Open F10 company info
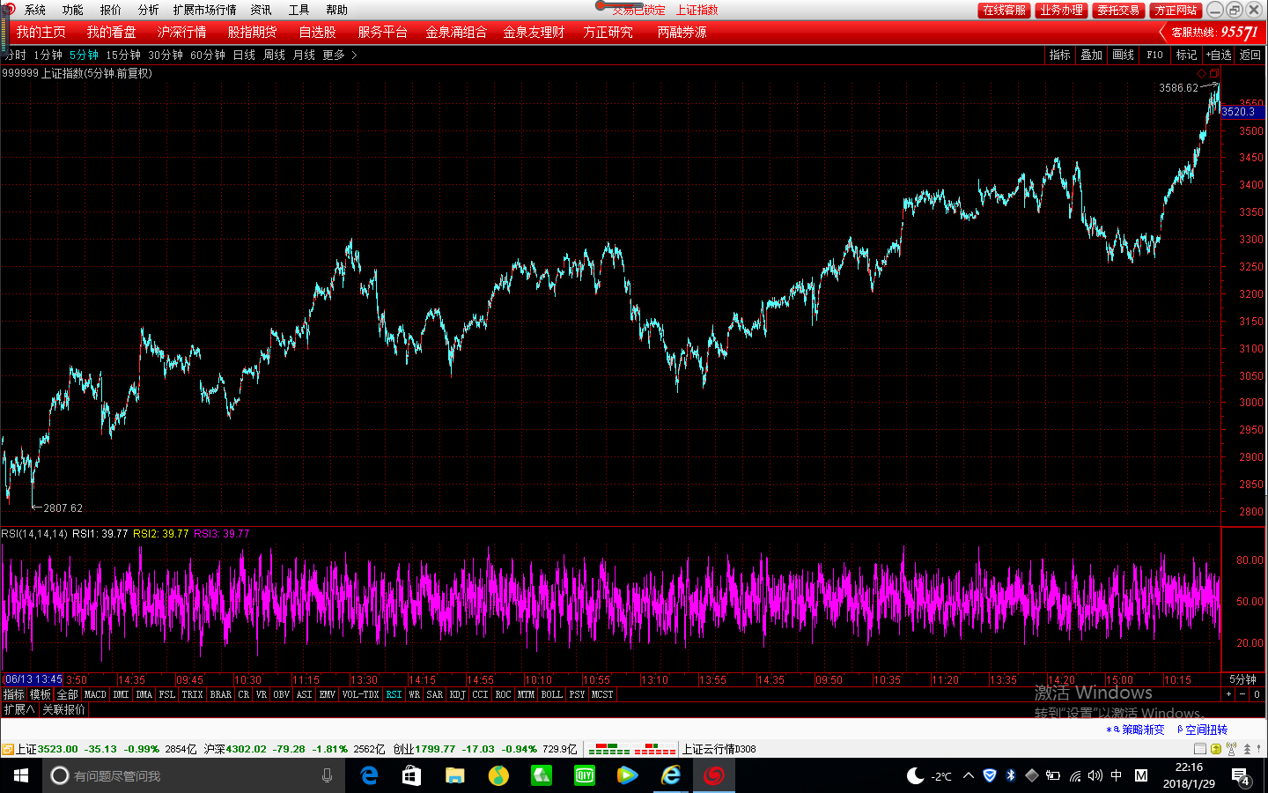This screenshot has height=793, width=1268. 1154,55
